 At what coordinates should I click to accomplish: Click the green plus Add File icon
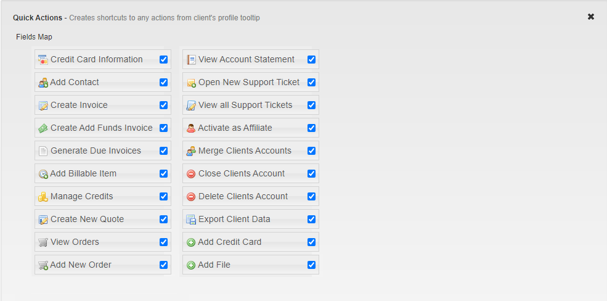[191, 265]
